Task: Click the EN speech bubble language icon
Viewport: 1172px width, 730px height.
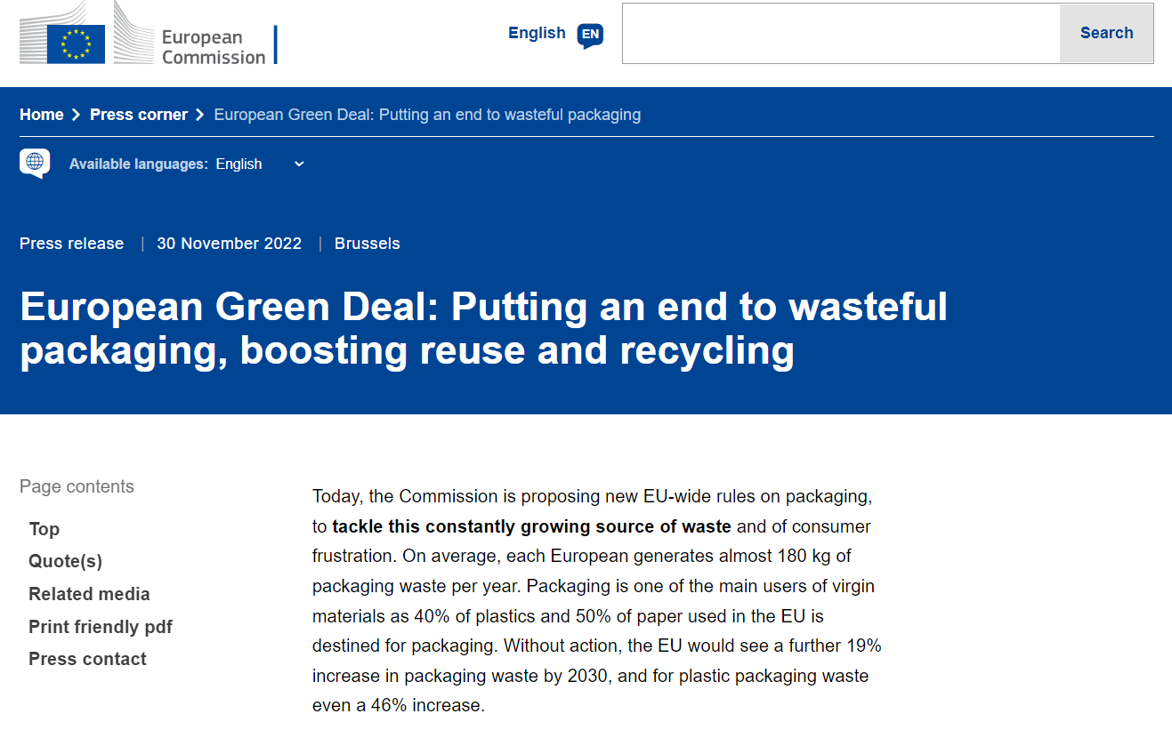Action: point(588,36)
